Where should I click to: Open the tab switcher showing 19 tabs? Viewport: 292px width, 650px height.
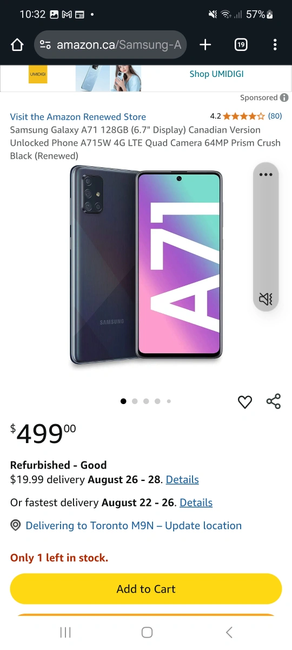click(241, 44)
